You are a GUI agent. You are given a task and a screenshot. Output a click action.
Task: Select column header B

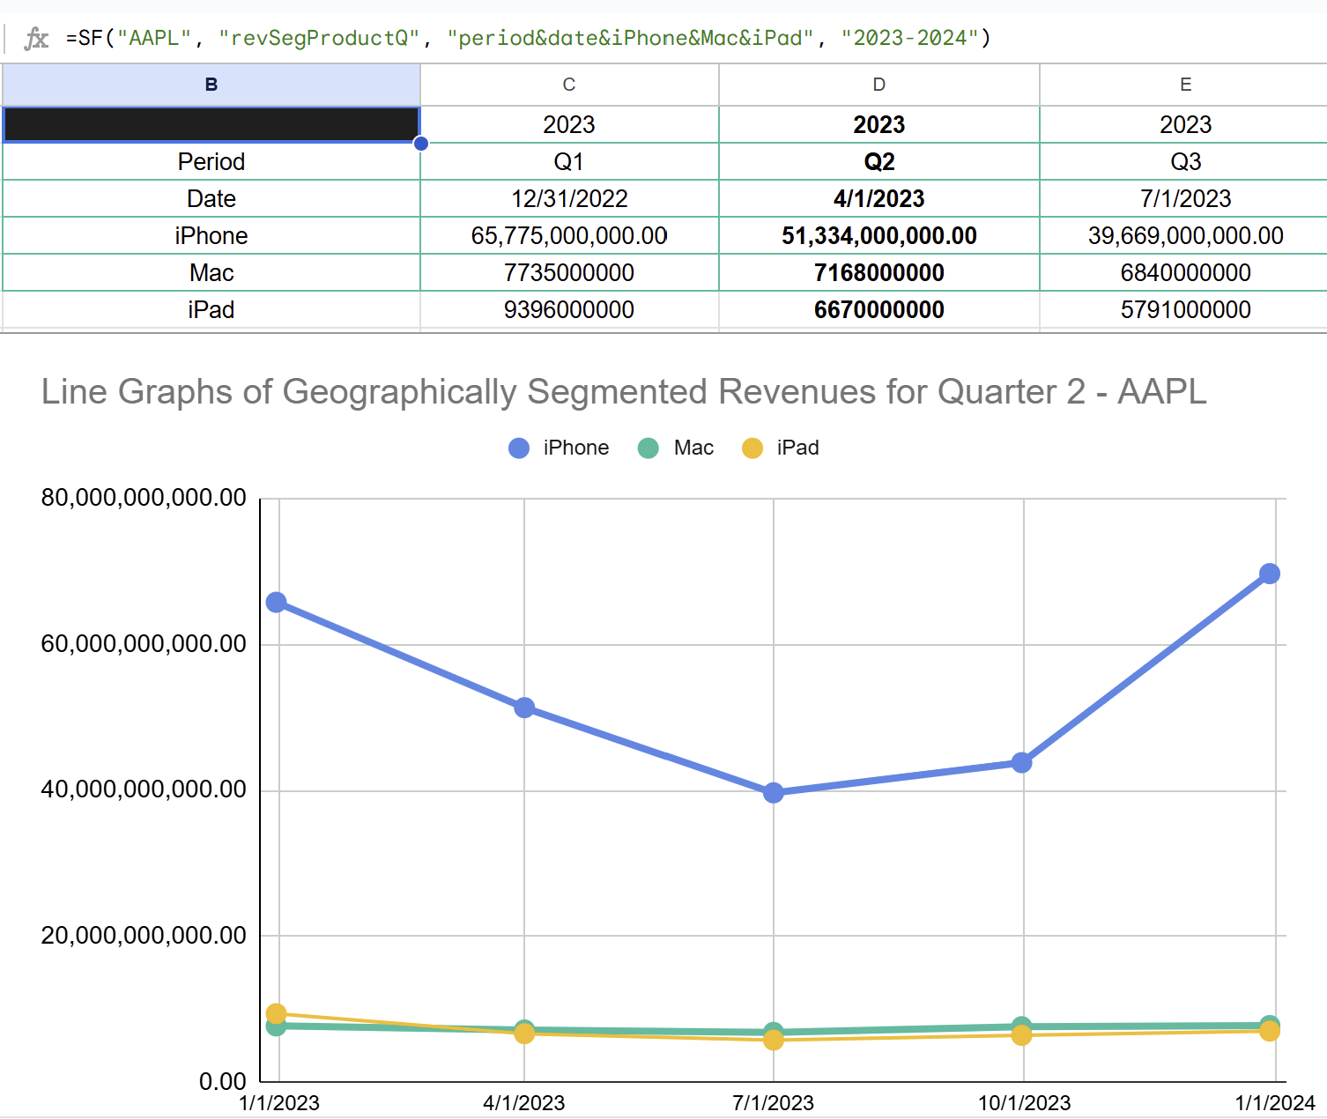[x=211, y=85]
